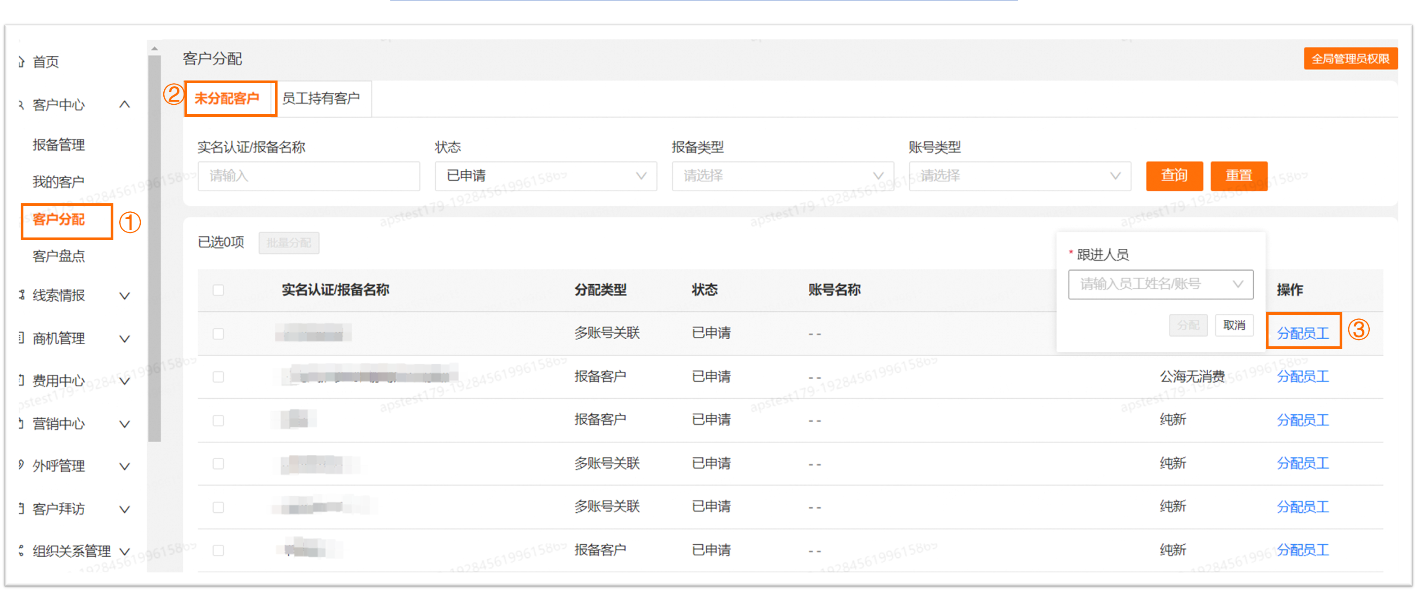Click the 外呼管理 sidebar icon
Viewport: 1417px width, 591px height.
[22, 466]
